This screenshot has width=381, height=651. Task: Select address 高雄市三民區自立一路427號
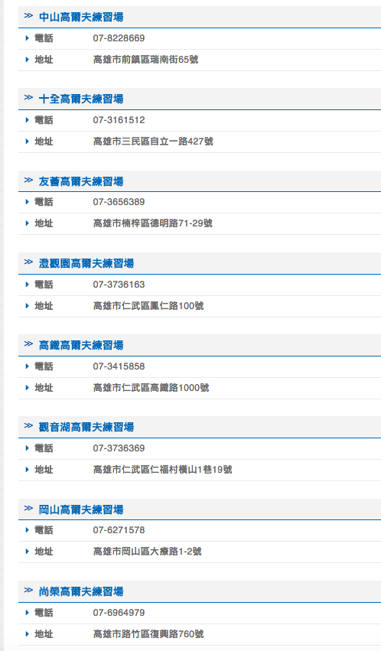coord(153,142)
